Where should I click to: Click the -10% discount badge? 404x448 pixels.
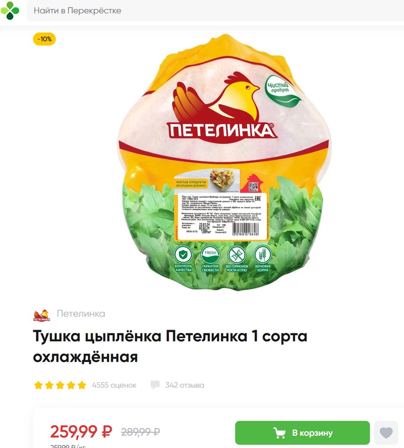[x=44, y=39]
